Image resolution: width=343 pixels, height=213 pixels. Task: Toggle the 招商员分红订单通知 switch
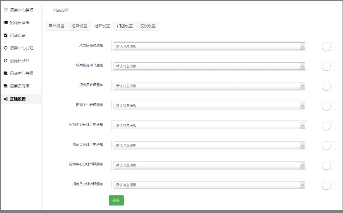(329, 146)
